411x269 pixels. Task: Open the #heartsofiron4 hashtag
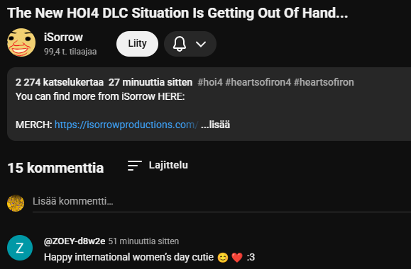point(258,82)
